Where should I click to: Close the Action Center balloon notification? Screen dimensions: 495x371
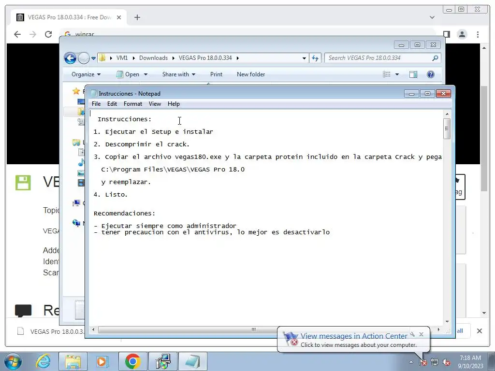[x=421, y=334]
